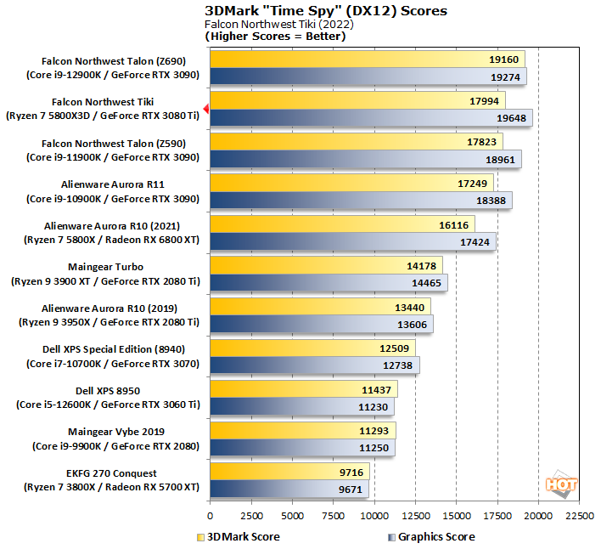Image resolution: width=601 pixels, height=549 pixels.
Task: Click the chart title 3DMark "Time Spy" (DX12) Scores
Action: click(x=326, y=11)
